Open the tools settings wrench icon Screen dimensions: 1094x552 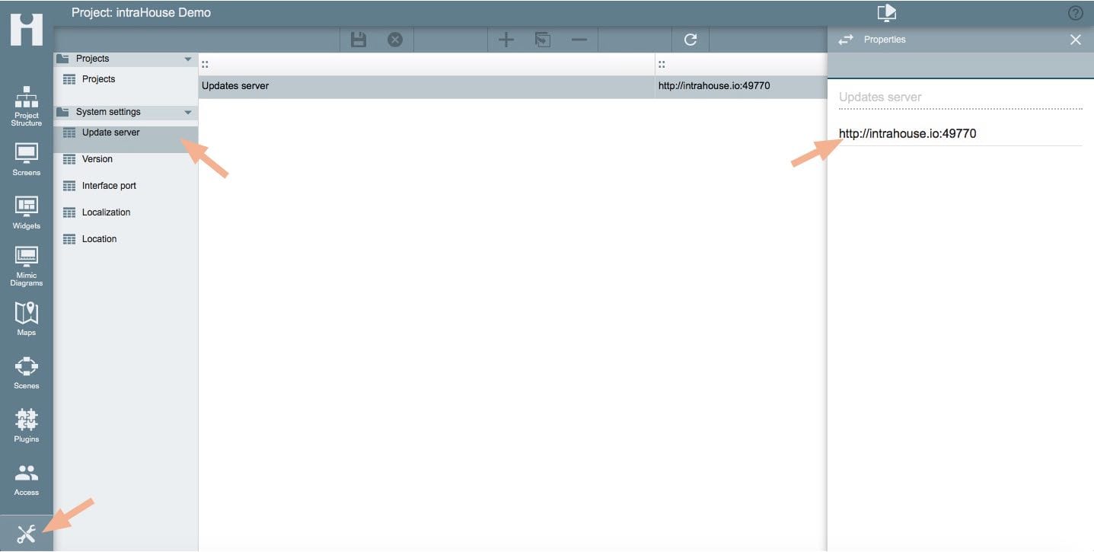coord(27,534)
